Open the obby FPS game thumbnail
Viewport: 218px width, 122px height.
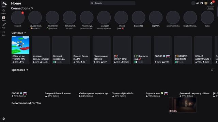pyautogui.click(x=20, y=45)
